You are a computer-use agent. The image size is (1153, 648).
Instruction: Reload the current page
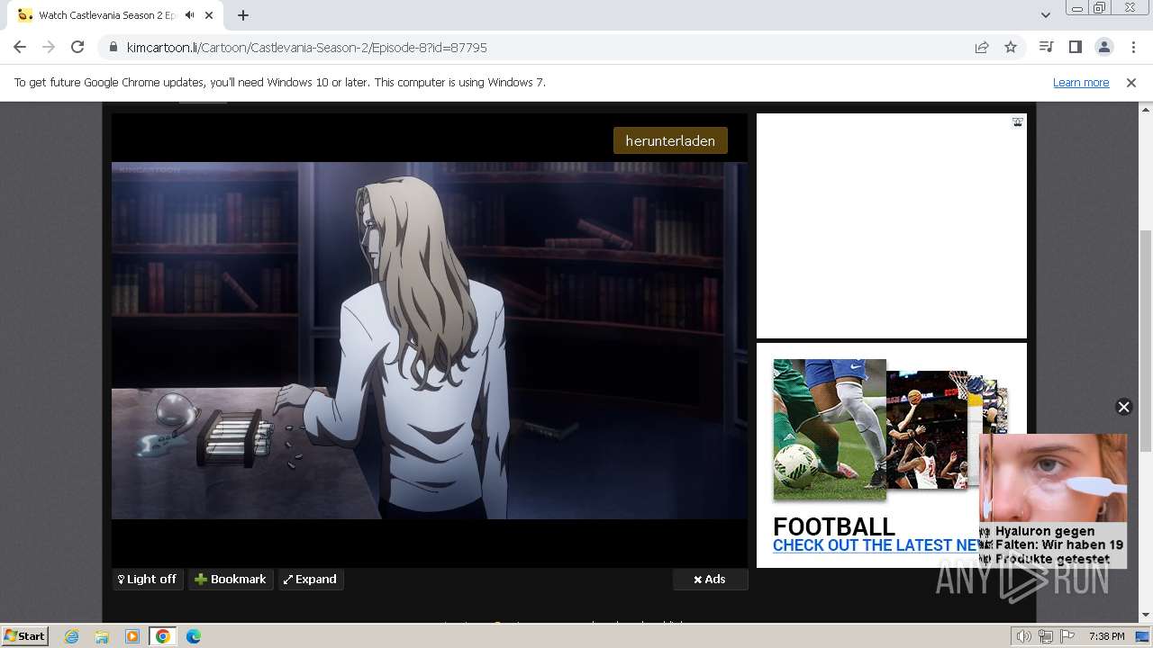coord(77,47)
